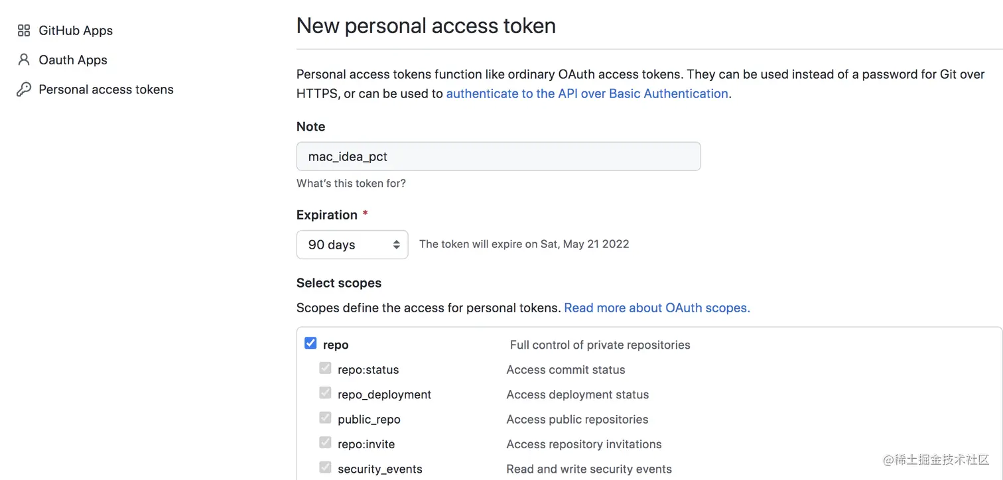The height and width of the screenshot is (480, 1003).
Task: Click the Personal access tokens key icon
Action: [x=24, y=90]
